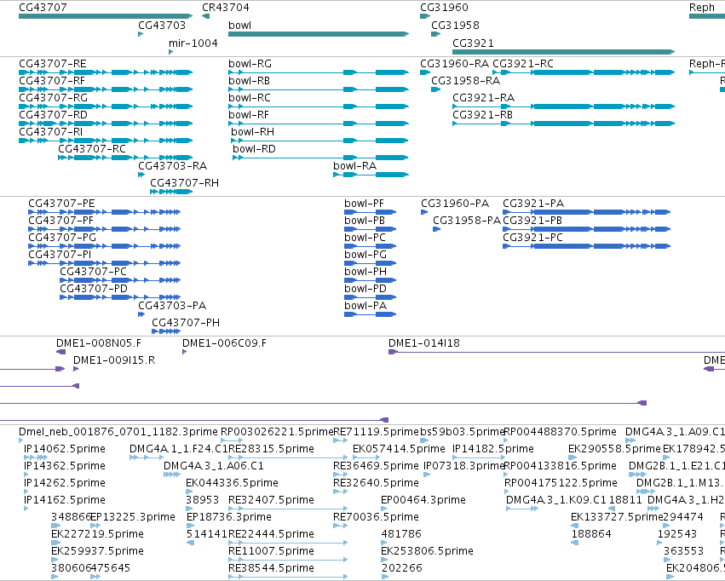Select the CG31958 gene label
Screen dimensions: 725x581
[456, 25]
